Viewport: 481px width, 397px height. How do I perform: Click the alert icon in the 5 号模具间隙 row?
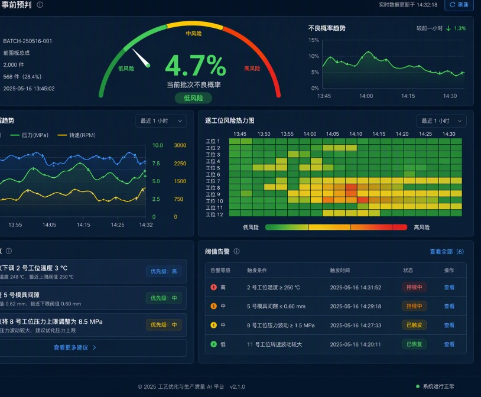tap(213, 306)
